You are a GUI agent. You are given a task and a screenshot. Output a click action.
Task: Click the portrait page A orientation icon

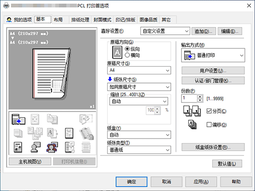tap(117, 52)
